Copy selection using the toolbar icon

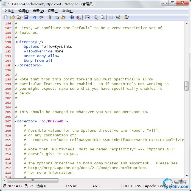[x=57, y=17]
